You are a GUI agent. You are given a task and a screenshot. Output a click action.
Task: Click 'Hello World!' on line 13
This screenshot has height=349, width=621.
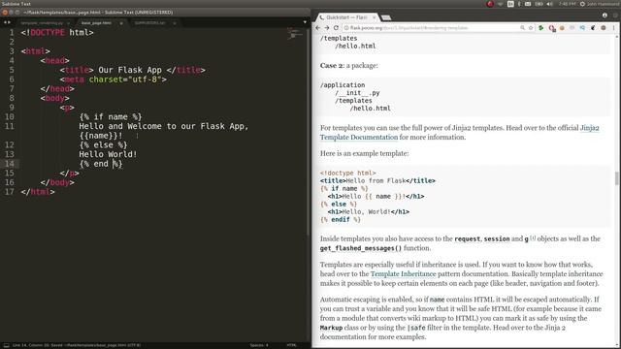108,154
